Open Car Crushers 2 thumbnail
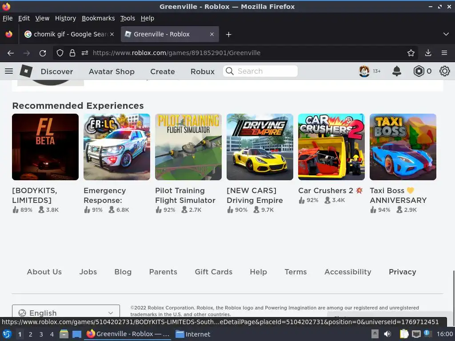 click(x=331, y=147)
